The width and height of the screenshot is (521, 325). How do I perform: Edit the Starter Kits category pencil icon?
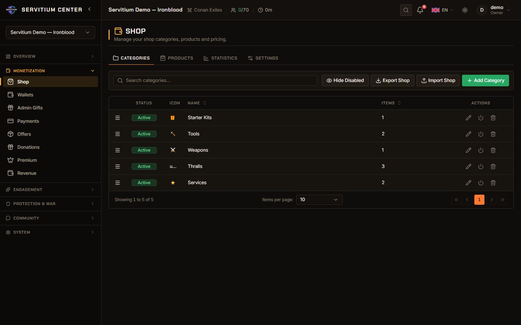[x=469, y=118]
